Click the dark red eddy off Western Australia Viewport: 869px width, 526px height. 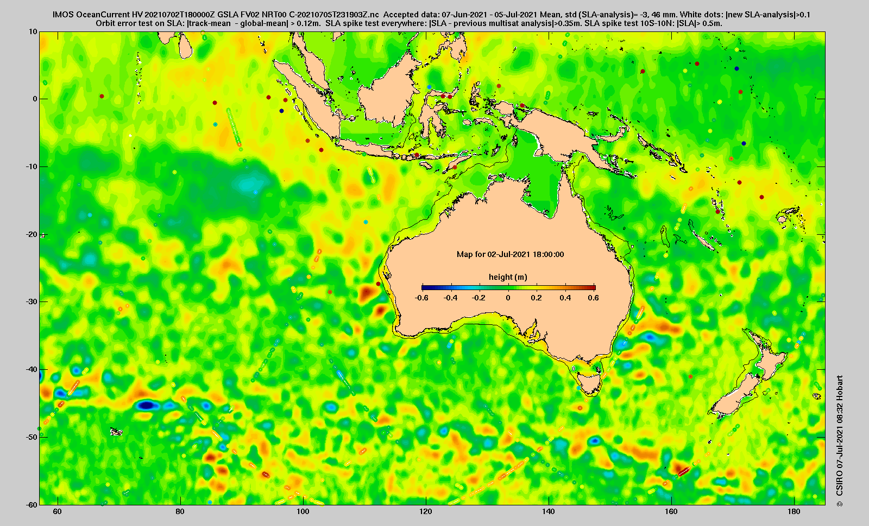click(367, 293)
